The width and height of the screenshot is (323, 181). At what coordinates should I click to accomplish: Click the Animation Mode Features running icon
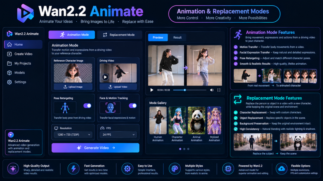[238, 35]
